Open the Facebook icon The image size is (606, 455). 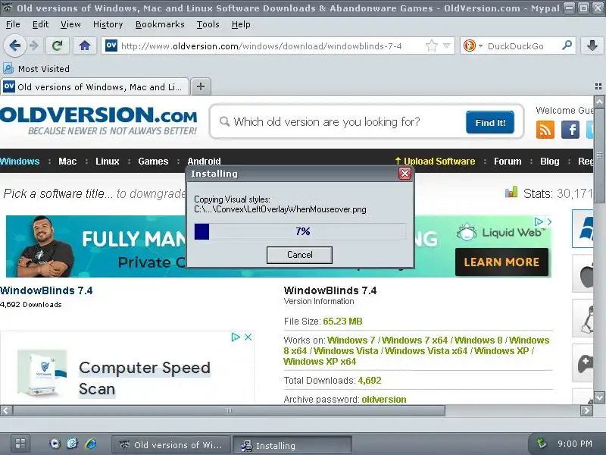point(570,129)
